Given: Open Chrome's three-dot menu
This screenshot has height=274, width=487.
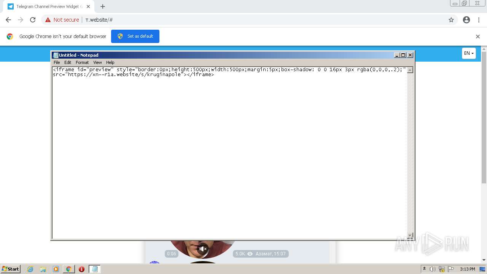Looking at the screenshot, I should (479, 20).
